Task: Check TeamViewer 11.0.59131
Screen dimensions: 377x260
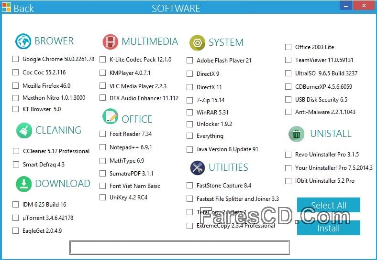Action: click(x=288, y=60)
